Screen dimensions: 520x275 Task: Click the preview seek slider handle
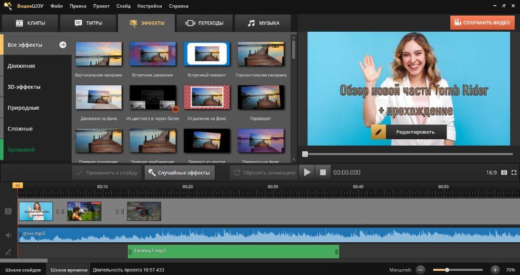click(x=305, y=154)
